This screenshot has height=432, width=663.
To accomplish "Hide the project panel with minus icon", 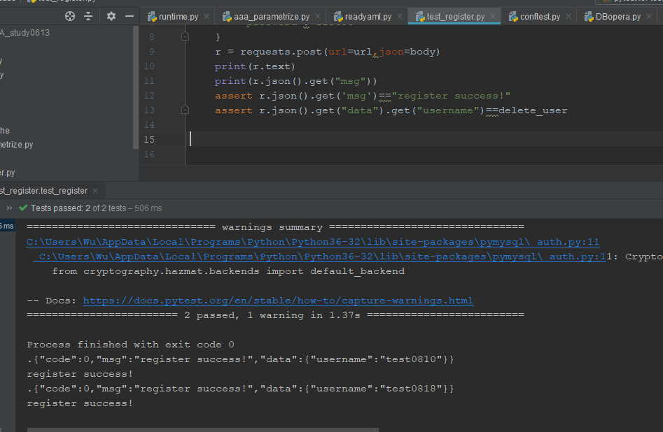I will tap(130, 16).
